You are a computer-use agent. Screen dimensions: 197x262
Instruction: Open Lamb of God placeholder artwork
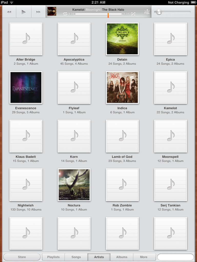pyautogui.click(x=122, y=136)
